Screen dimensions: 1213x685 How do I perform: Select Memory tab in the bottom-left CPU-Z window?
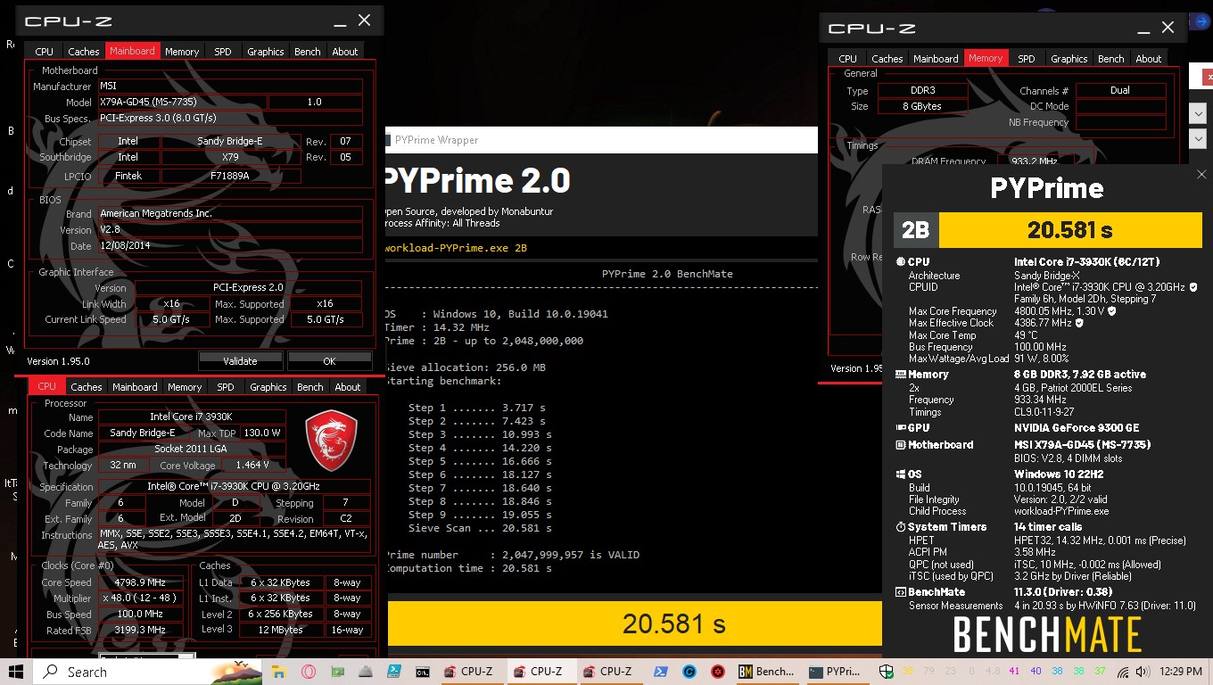(x=185, y=387)
